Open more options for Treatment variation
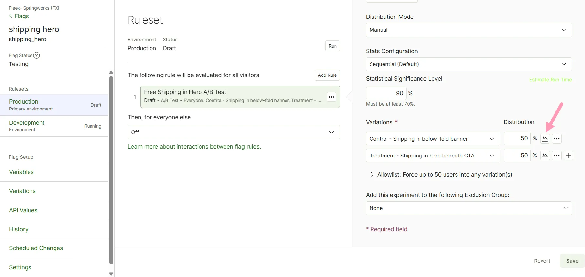 [x=557, y=156]
